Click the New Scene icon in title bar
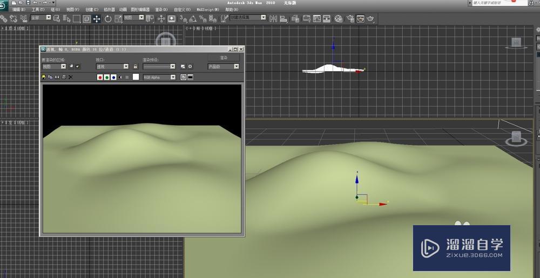Viewport: 540px width, 278px height. pos(14,2)
